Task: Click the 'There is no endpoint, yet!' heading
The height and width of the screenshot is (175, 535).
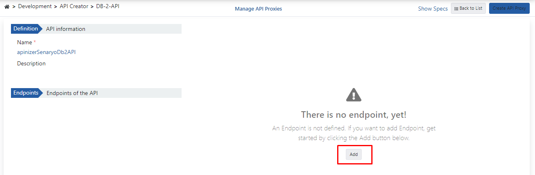Action: tap(353, 114)
